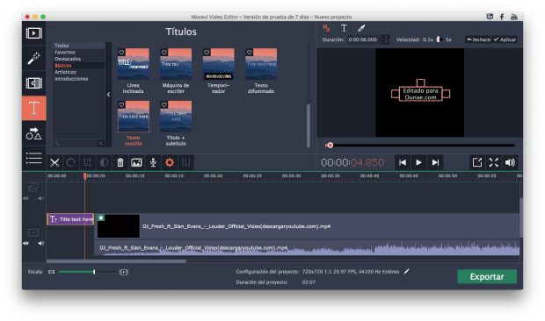Open the transitions panel in sidebar
Image resolution: width=545 pixels, height=321 pixels.
pyautogui.click(x=33, y=83)
